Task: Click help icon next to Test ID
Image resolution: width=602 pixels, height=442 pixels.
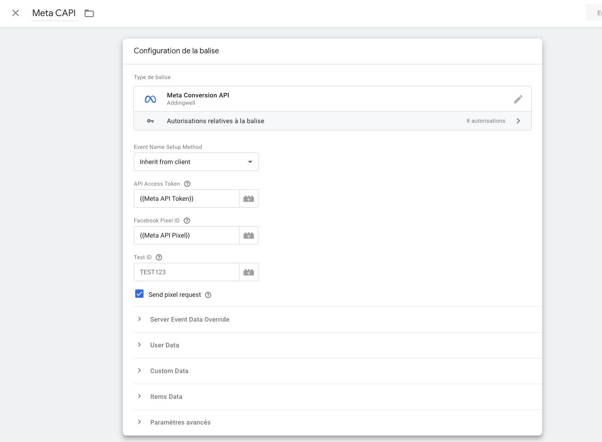Action: (159, 257)
